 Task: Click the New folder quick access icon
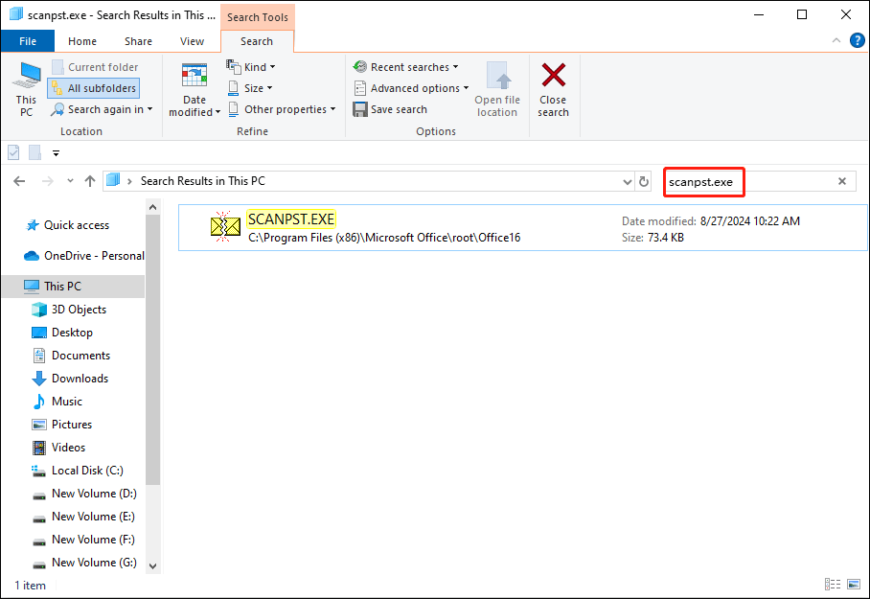[34, 152]
